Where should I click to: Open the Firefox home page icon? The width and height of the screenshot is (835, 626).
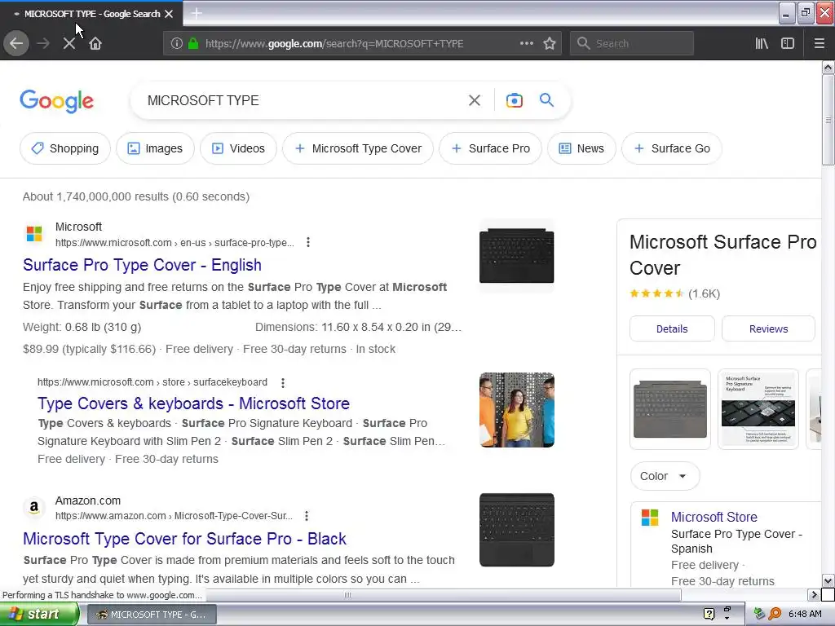click(95, 44)
